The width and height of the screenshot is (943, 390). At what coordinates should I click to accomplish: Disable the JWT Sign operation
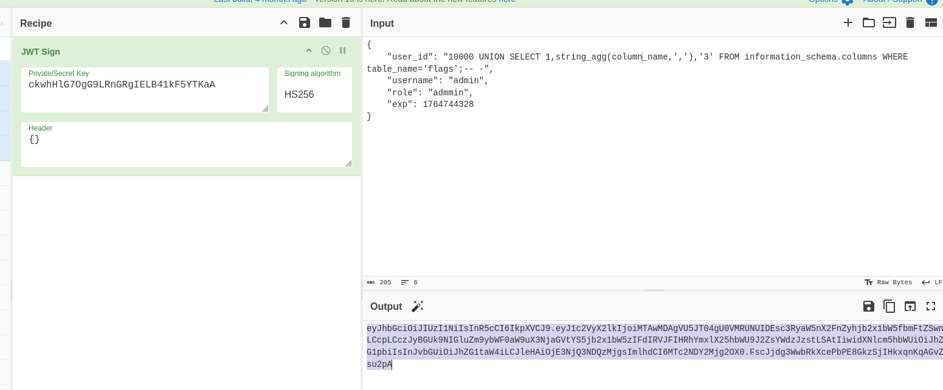point(326,50)
